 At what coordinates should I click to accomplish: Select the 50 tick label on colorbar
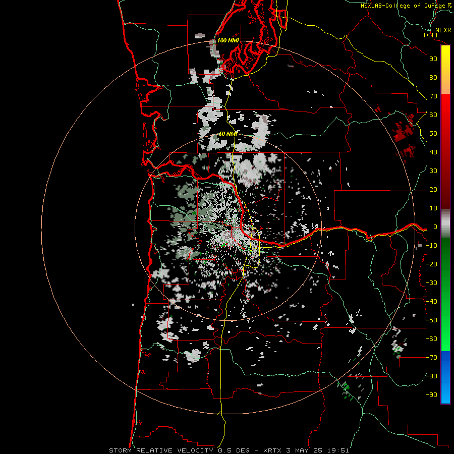(433, 134)
